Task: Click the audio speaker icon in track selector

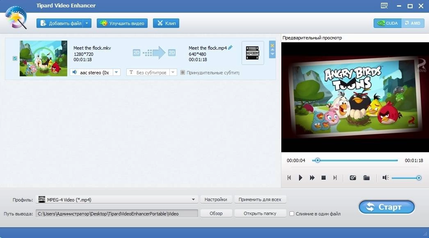Action: (x=75, y=72)
